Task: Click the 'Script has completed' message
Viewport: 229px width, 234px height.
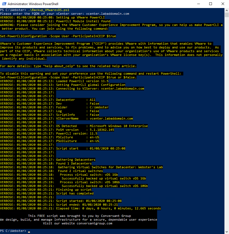Action: point(75,193)
